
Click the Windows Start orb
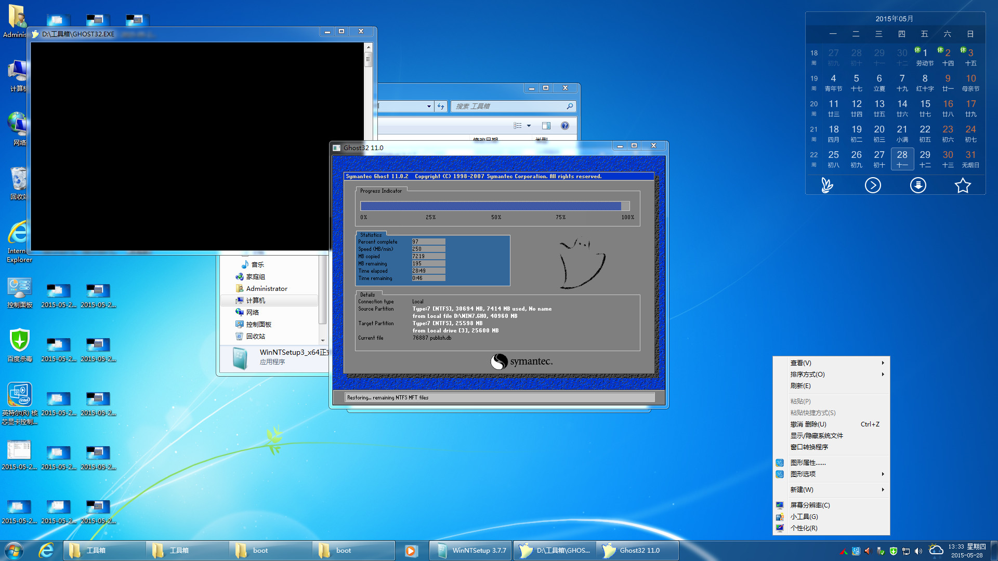click(14, 550)
